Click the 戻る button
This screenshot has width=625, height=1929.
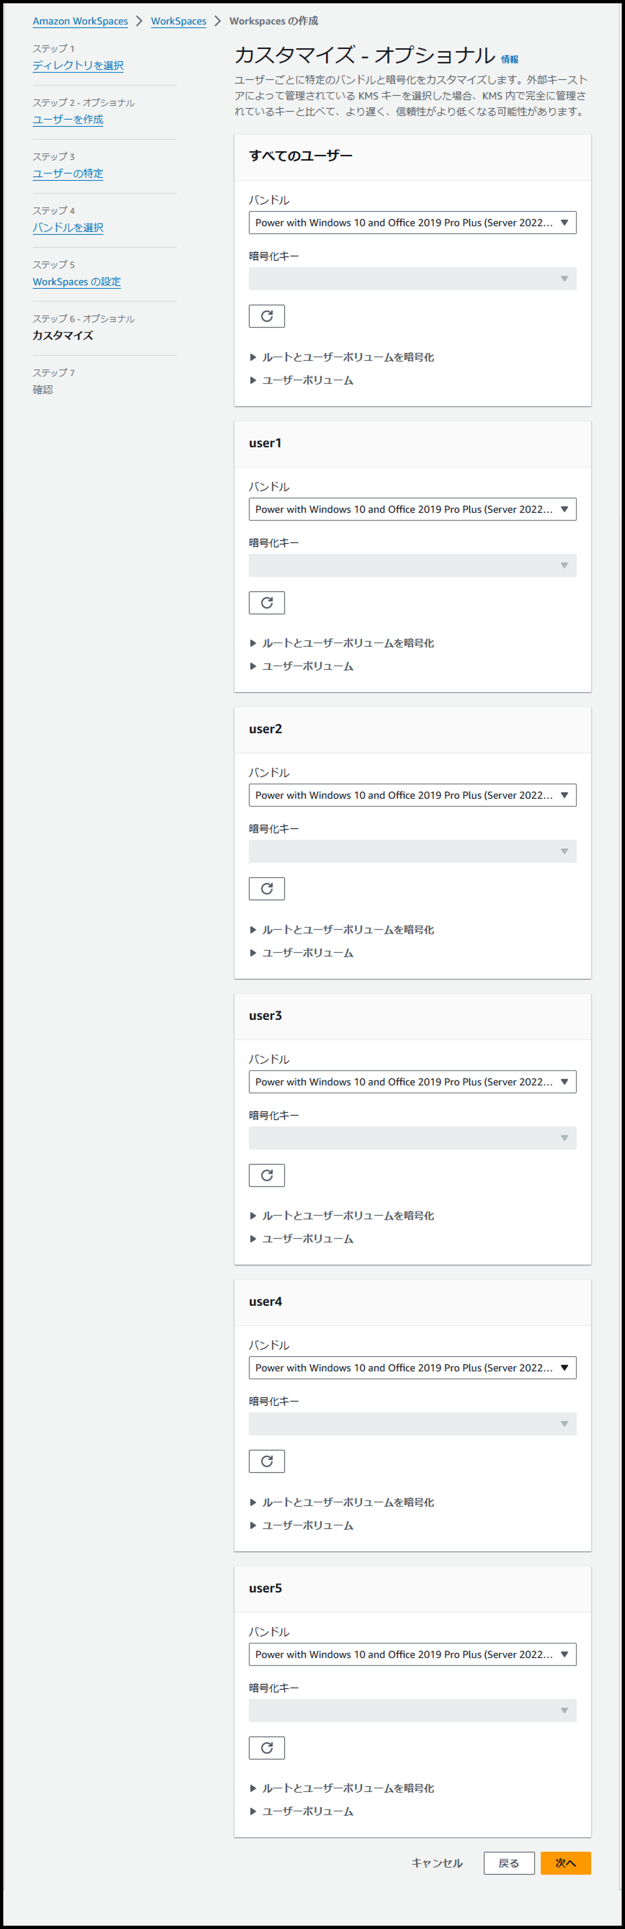(x=509, y=1863)
